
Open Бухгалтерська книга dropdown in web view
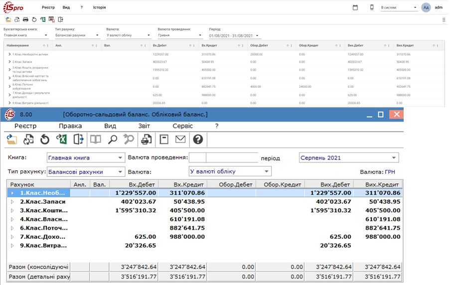(x=26, y=35)
